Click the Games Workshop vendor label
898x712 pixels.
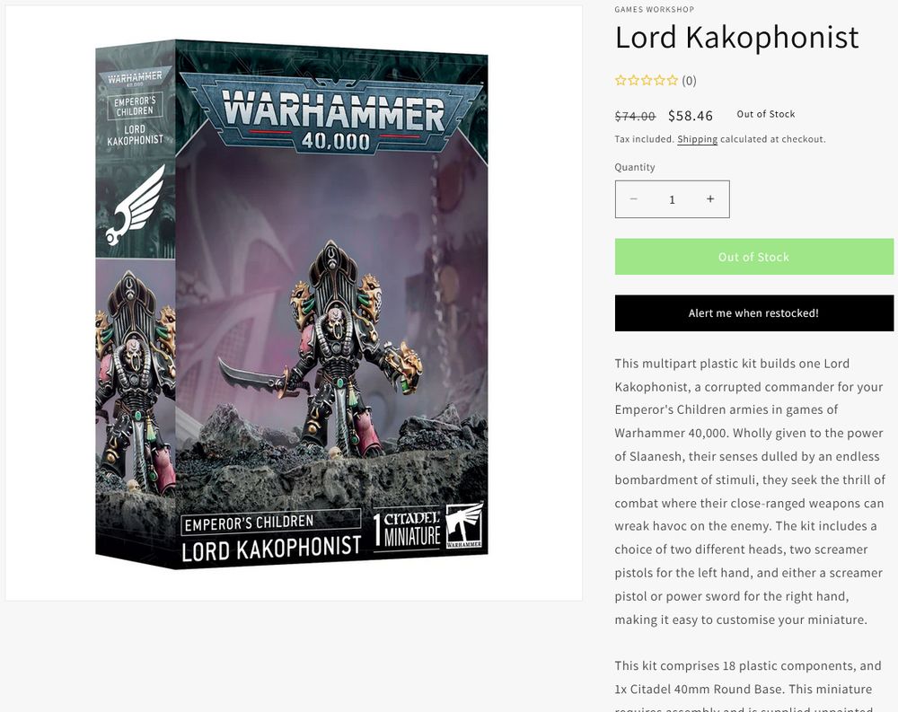(x=654, y=9)
